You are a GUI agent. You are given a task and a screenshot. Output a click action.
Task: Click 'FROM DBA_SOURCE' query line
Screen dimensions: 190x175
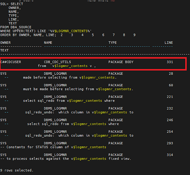pyautogui.click(x=16, y=27)
